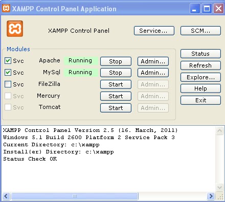Click the Tomcat module name

(x=50, y=107)
